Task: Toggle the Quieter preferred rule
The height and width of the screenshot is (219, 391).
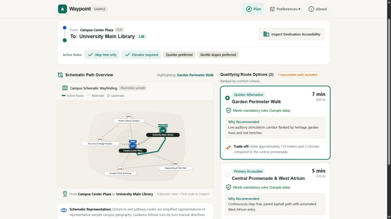Action: [x=179, y=55]
